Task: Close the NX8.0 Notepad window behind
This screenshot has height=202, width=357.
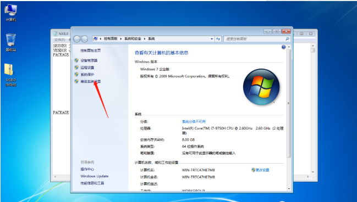Action: point(311,34)
